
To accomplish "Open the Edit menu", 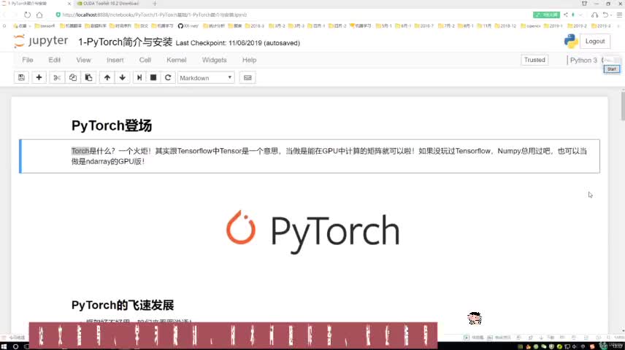I will point(54,60).
